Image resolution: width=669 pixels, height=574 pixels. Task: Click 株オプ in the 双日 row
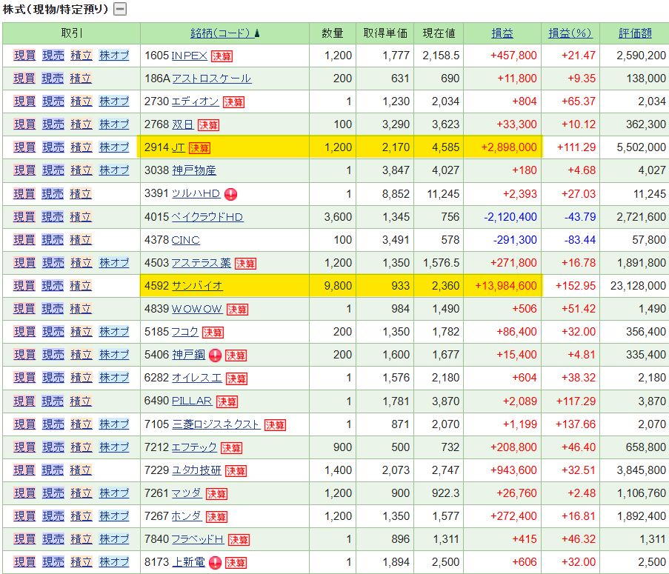(x=114, y=125)
